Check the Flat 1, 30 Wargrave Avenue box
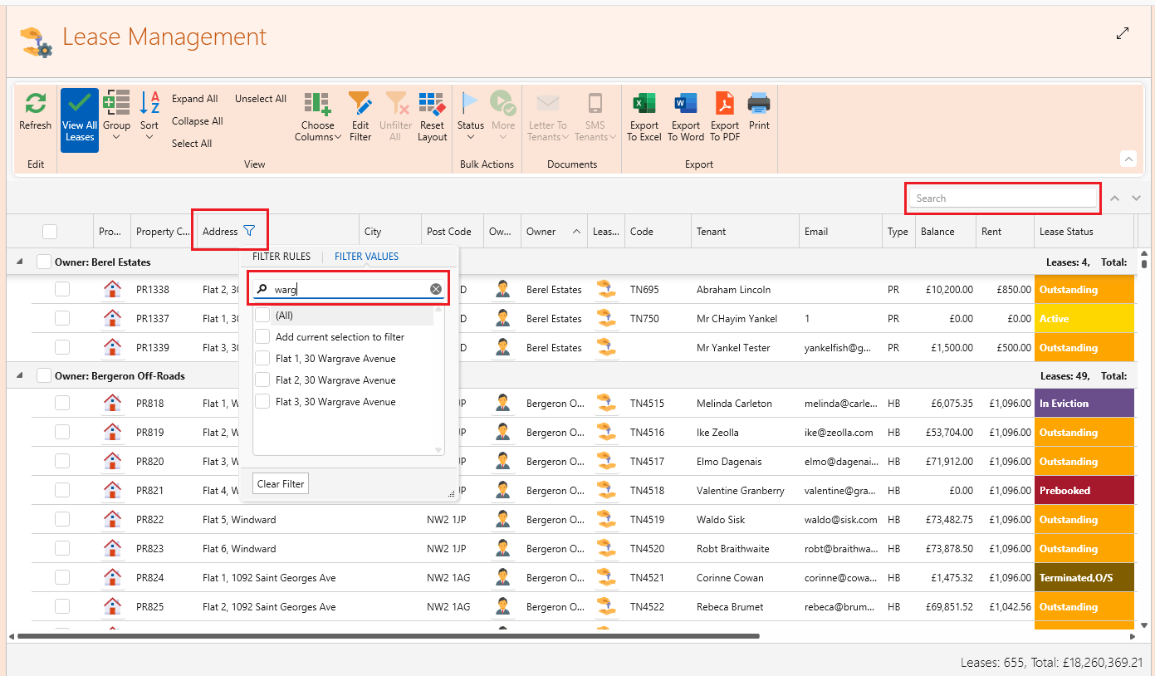This screenshot has width=1155, height=676. pyautogui.click(x=262, y=359)
